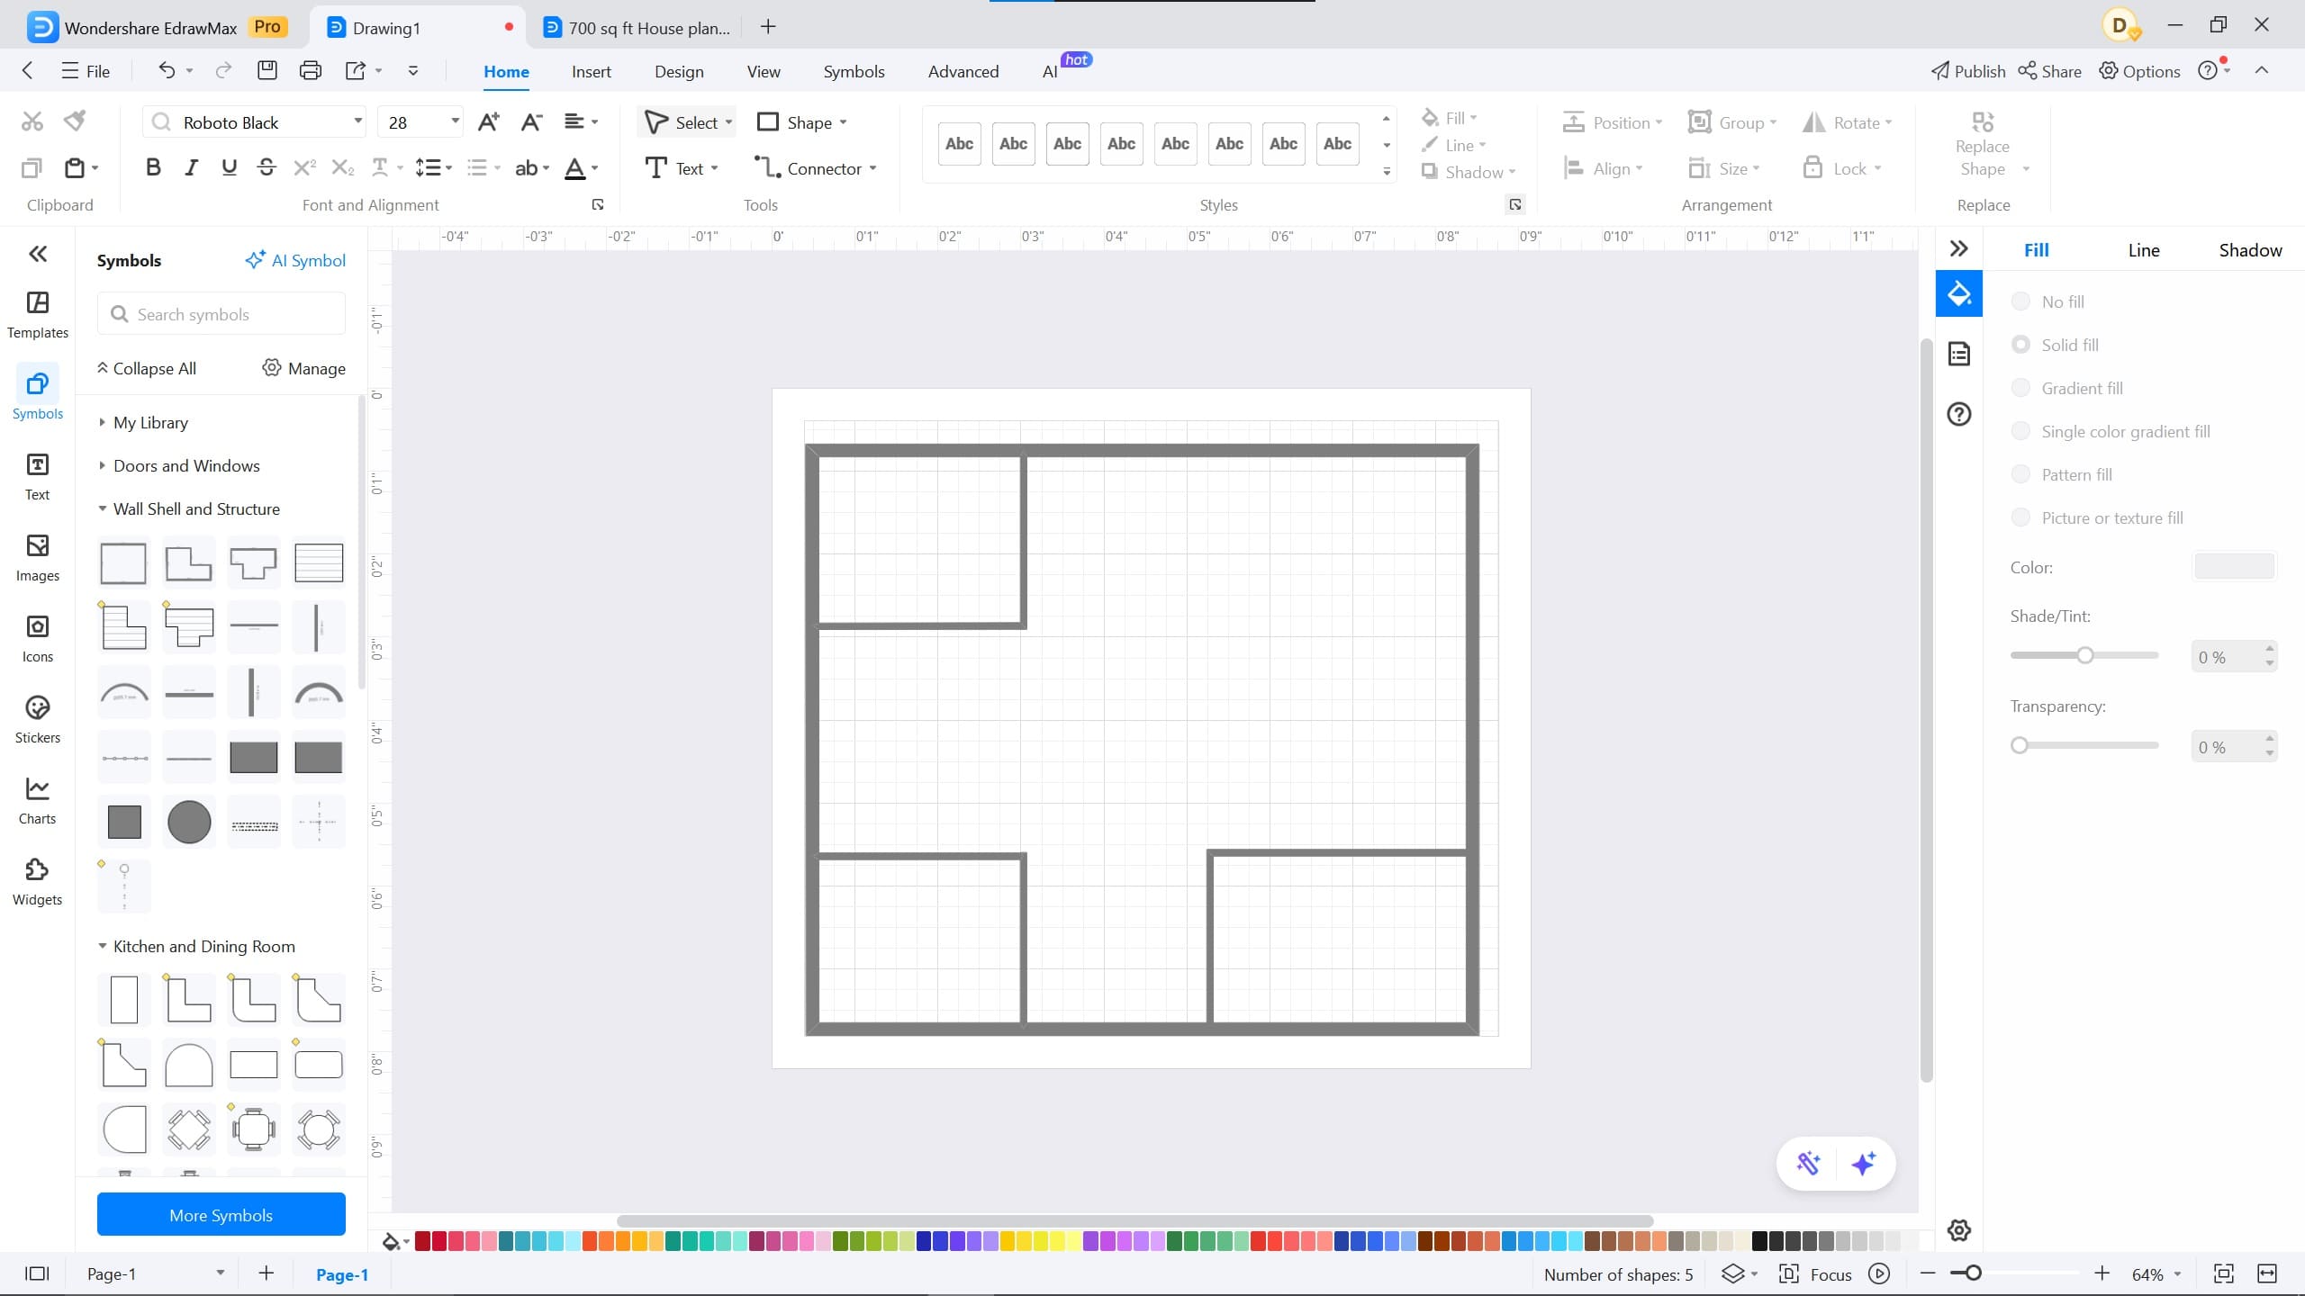Click the Cut icon in the Clipboard group
Image resolution: width=2305 pixels, height=1296 pixels.
point(32,120)
